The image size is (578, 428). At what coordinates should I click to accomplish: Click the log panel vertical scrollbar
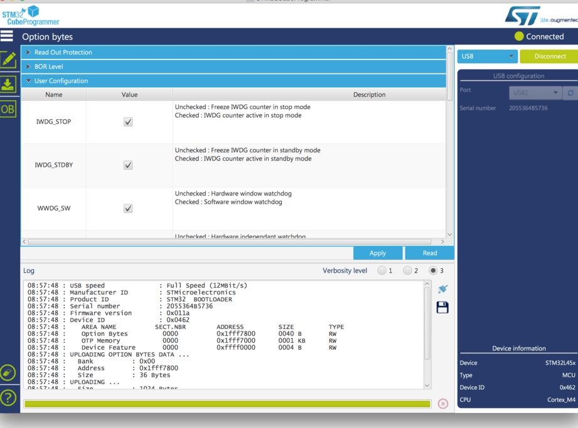coord(427,323)
